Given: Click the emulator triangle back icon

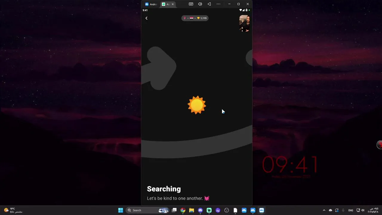Looking at the screenshot, I should point(209,4).
